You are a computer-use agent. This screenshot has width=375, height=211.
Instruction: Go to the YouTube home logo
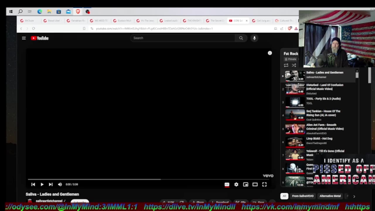pyautogui.click(x=40, y=38)
